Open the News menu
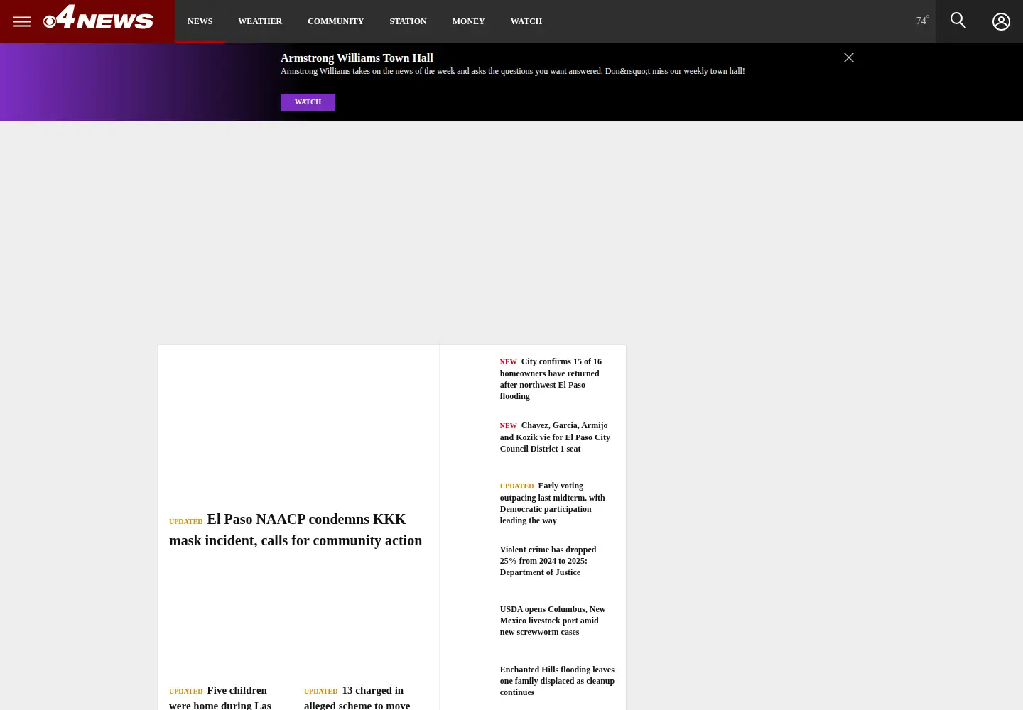1023x710 pixels. (200, 21)
